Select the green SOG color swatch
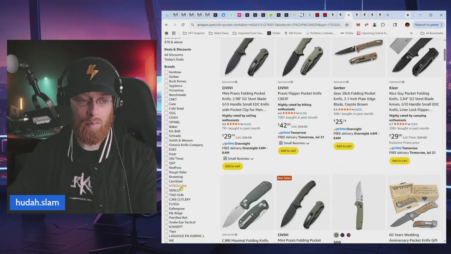 point(336,235)
